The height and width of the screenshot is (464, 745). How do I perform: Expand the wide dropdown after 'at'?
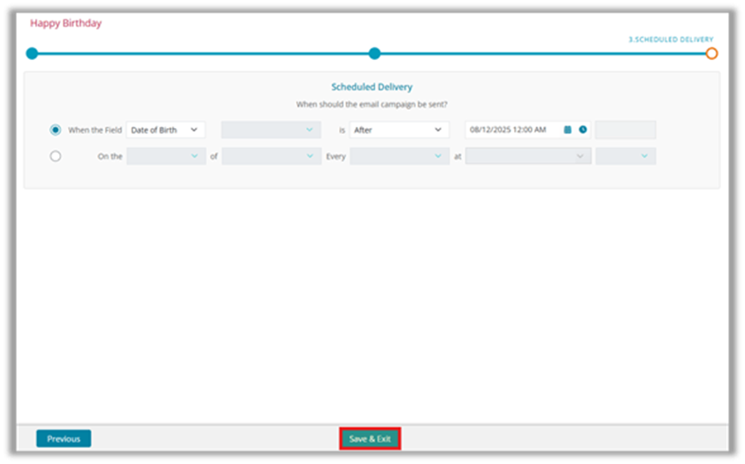pos(527,156)
